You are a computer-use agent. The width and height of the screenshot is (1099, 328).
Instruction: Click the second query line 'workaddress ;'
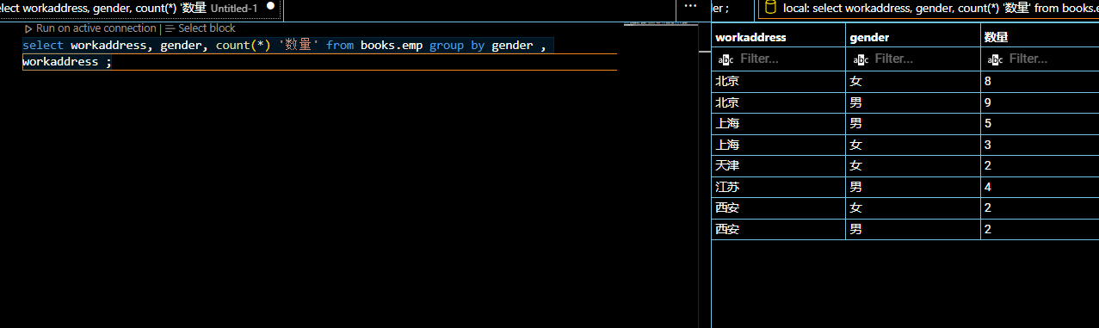[x=67, y=62]
